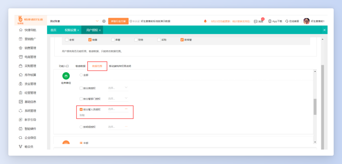Open the 移动端特殊权限说明 tab
The image size is (342, 164).
[120, 66]
